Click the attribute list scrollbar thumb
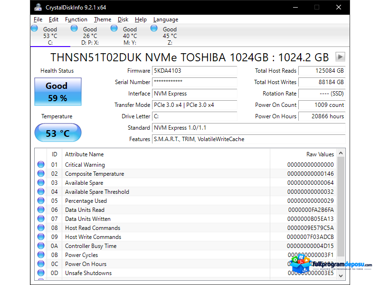 click(341, 207)
